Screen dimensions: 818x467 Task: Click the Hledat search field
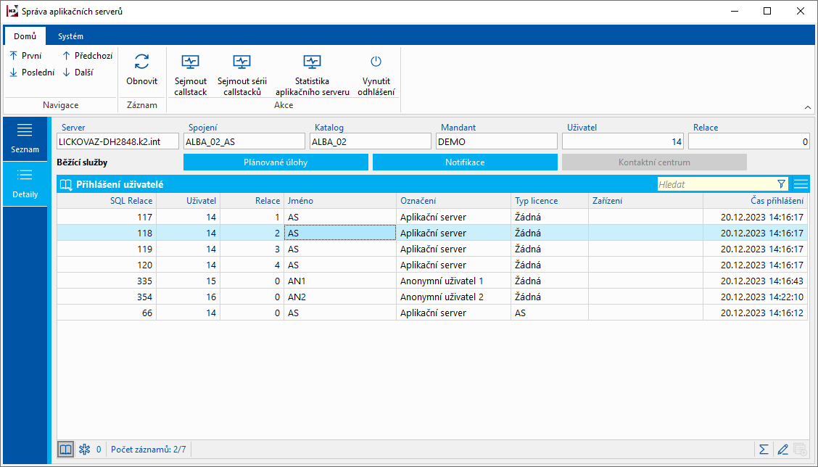pos(714,184)
